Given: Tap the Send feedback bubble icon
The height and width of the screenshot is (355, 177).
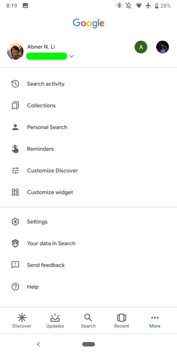Looking at the screenshot, I should pyautogui.click(x=15, y=265).
